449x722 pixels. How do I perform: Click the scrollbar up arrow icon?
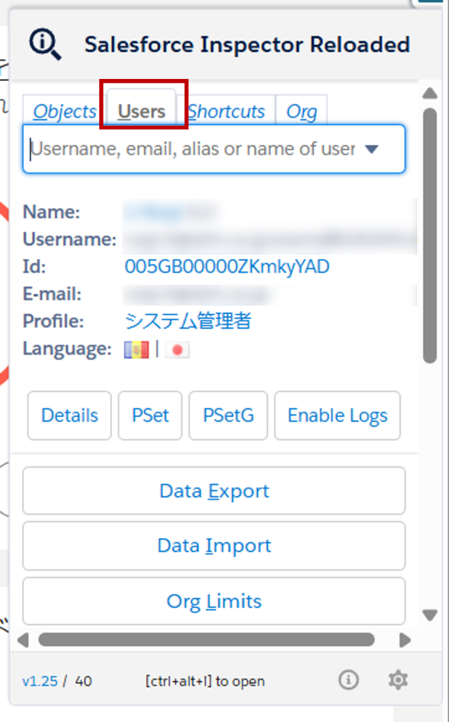point(430,93)
